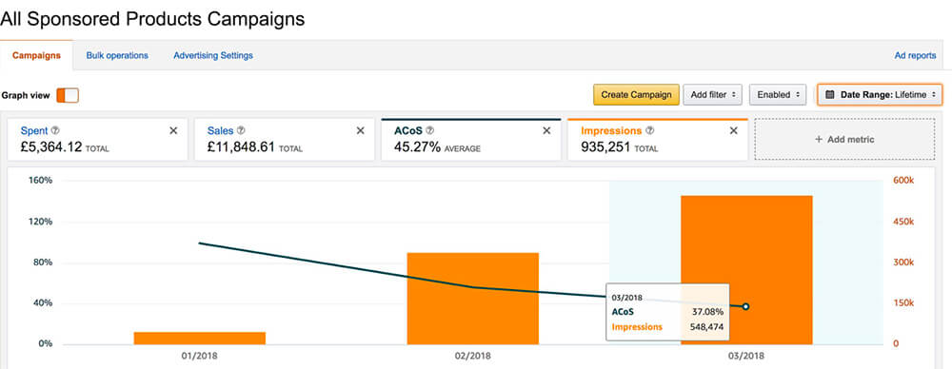Switch to the Bulk operations tab
952x369 pixels.
click(117, 55)
